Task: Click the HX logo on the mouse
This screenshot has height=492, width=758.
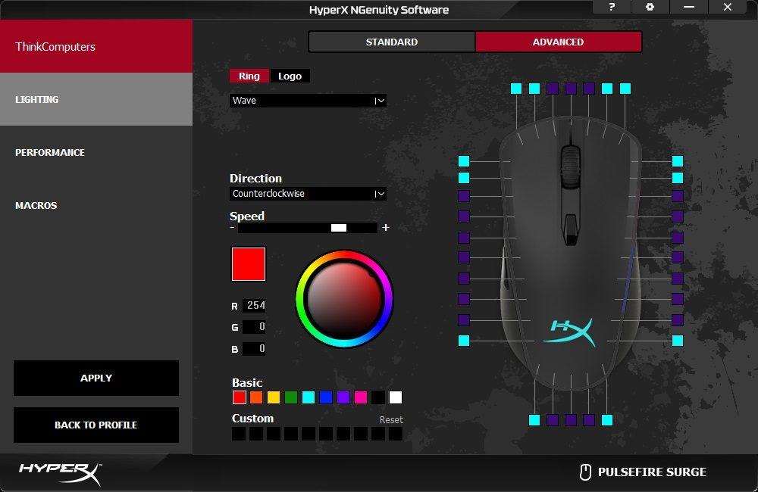Action: (x=571, y=332)
